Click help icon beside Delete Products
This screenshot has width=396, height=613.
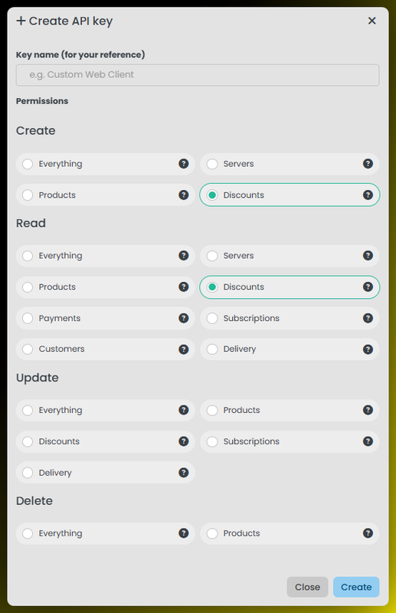coord(368,533)
